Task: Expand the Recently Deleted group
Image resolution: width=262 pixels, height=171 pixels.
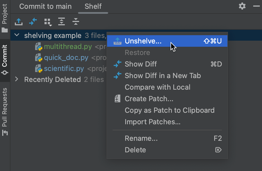Action: tap(17, 79)
